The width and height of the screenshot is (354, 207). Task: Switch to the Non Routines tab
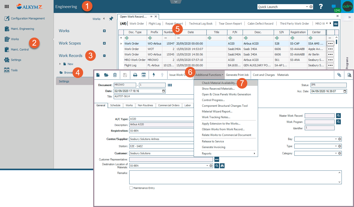pos(146,105)
